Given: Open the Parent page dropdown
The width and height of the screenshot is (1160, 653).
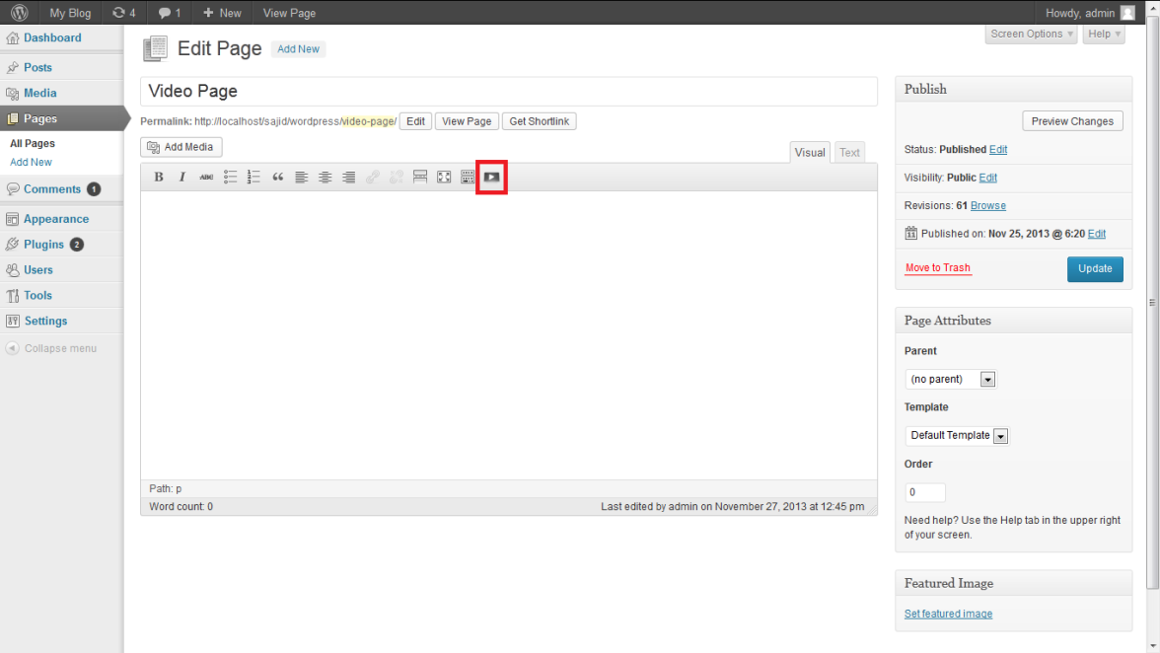Looking at the screenshot, I should pos(951,379).
